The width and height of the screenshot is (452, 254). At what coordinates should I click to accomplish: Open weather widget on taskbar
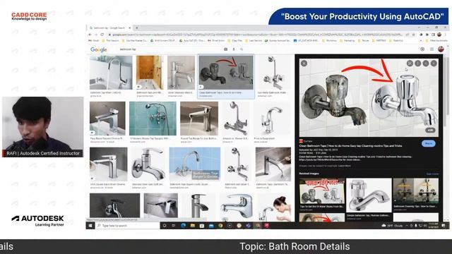393,226
